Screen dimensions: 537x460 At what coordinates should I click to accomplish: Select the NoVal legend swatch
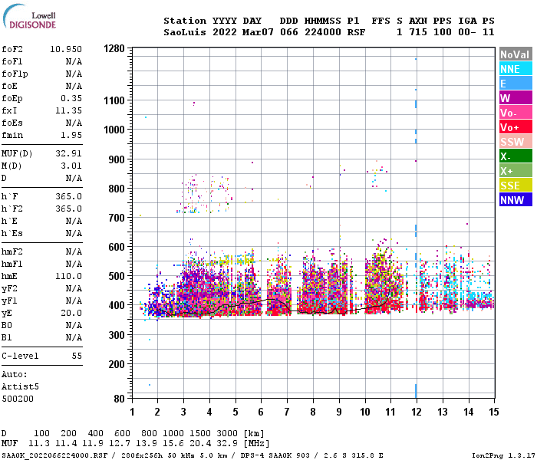(516, 54)
